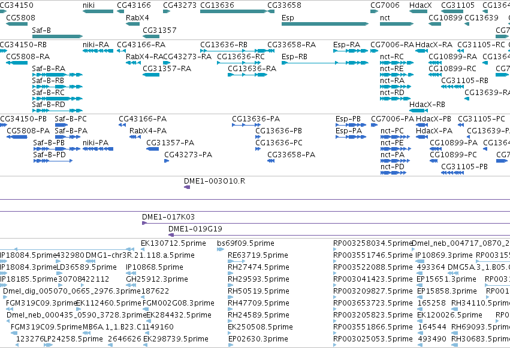Click transcript CG13636-RB
The height and width of the screenshot is (348, 510).
coord(233,51)
